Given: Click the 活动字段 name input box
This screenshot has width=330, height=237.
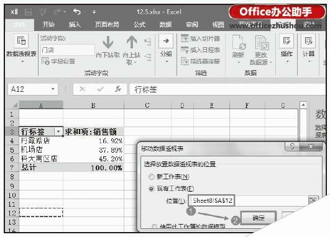Looking at the screenshot, I should click(67, 50).
